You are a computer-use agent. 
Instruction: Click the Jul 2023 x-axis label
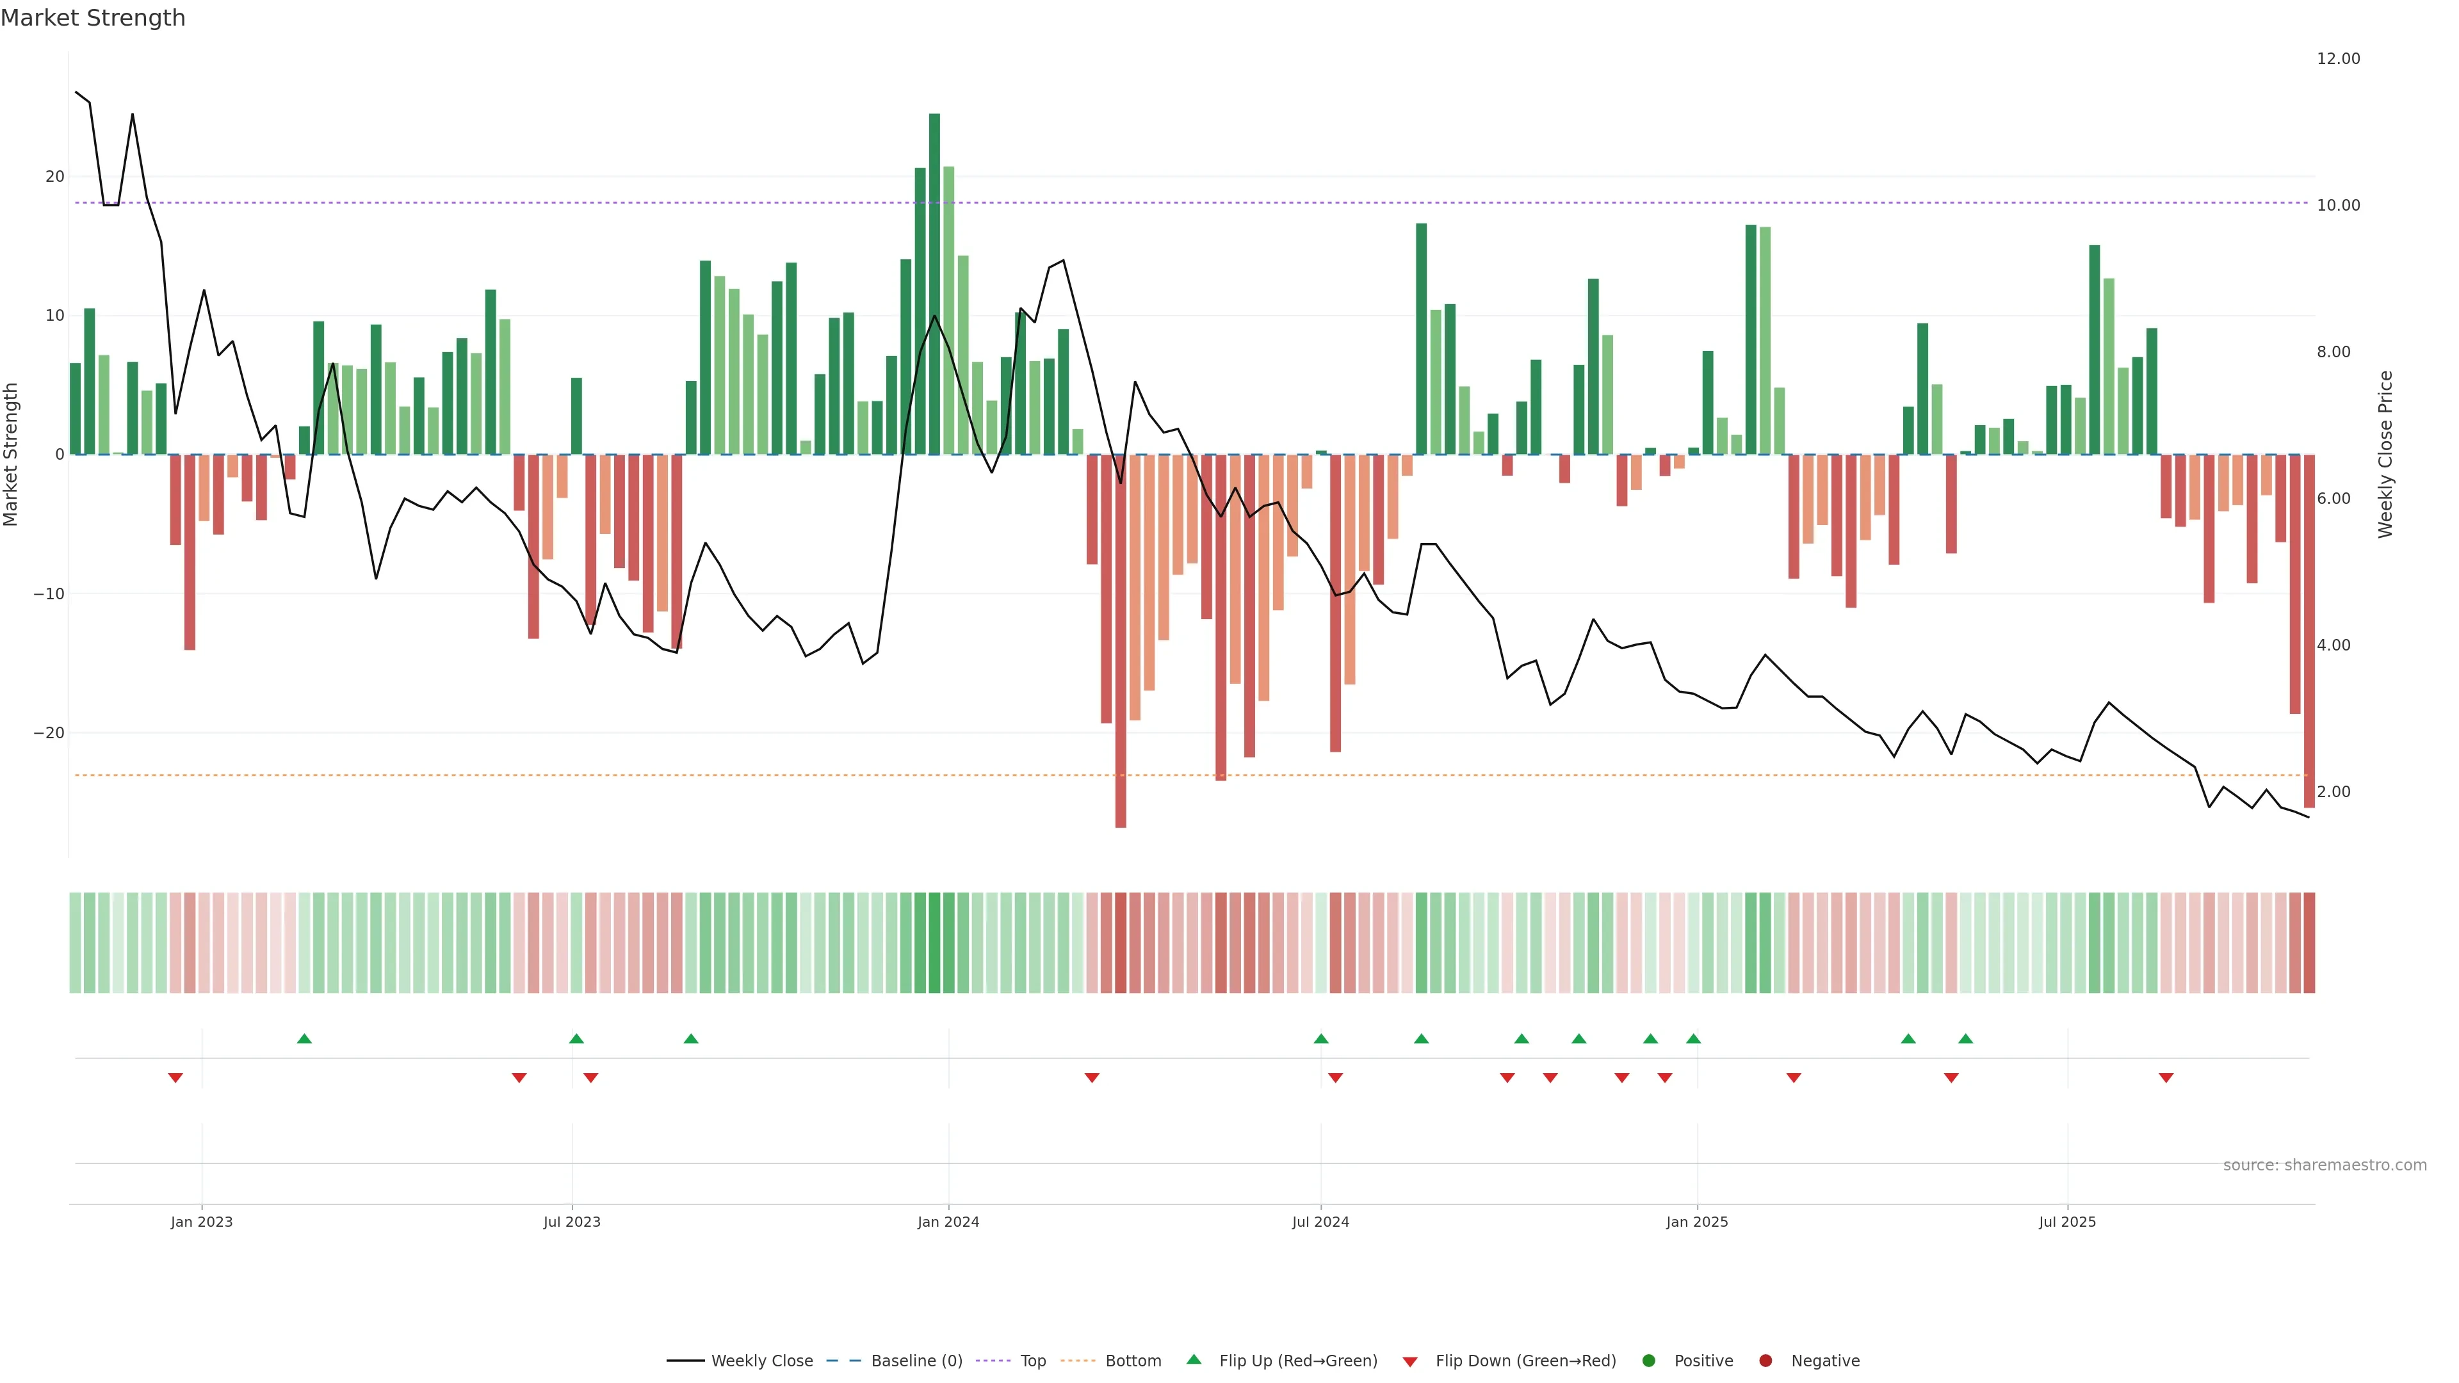tap(572, 1222)
